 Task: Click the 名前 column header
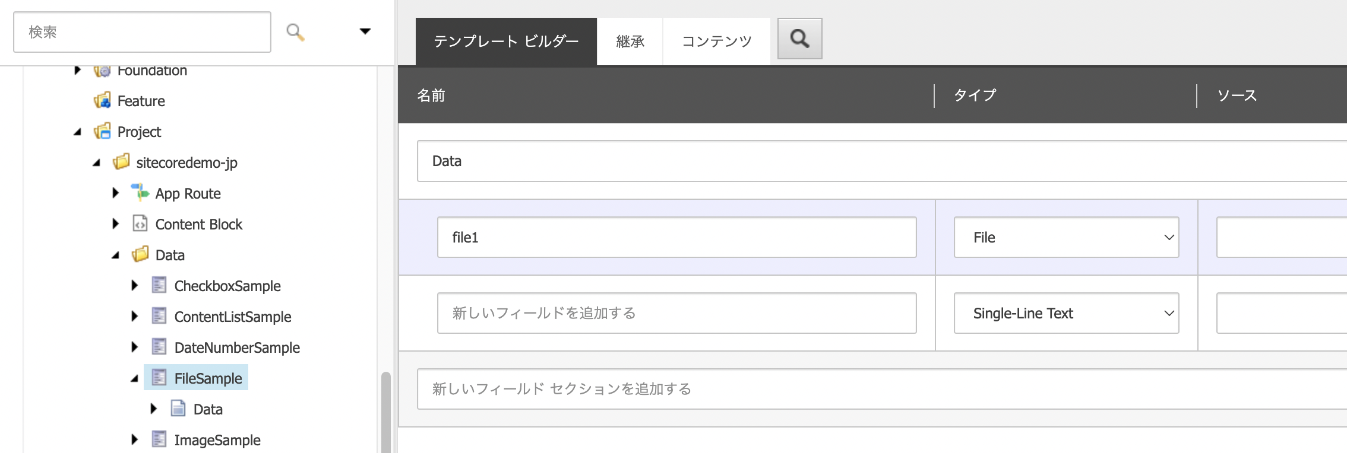point(431,95)
